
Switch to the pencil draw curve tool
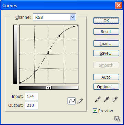point(80,101)
